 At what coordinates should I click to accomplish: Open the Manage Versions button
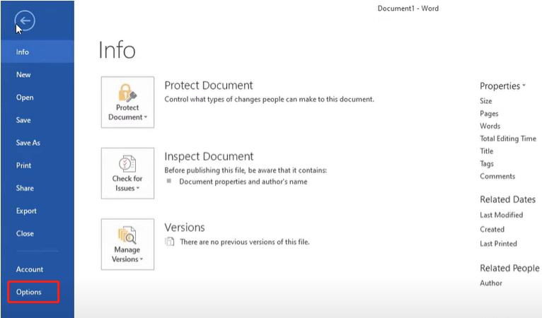(127, 245)
